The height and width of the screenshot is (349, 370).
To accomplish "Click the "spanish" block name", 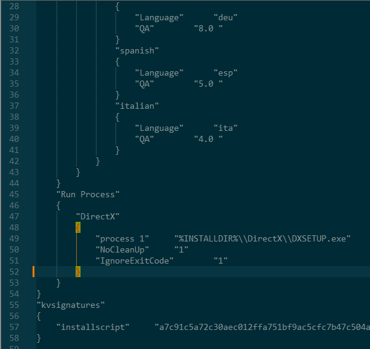I will (137, 50).
